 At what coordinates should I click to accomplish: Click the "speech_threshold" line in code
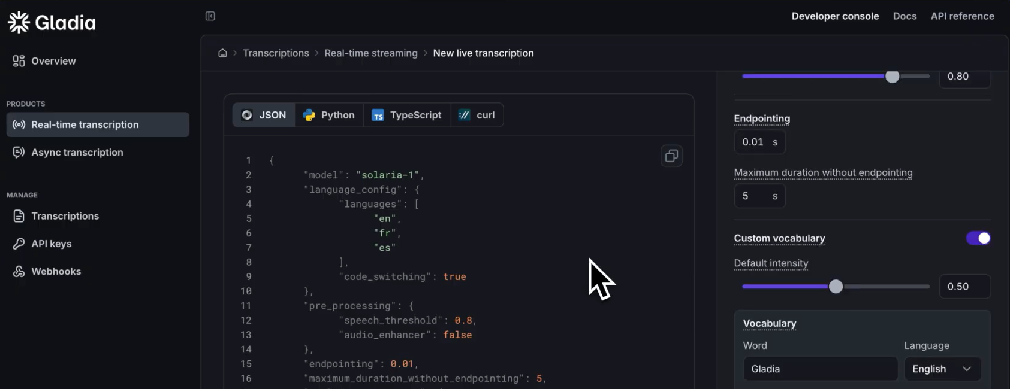408,320
